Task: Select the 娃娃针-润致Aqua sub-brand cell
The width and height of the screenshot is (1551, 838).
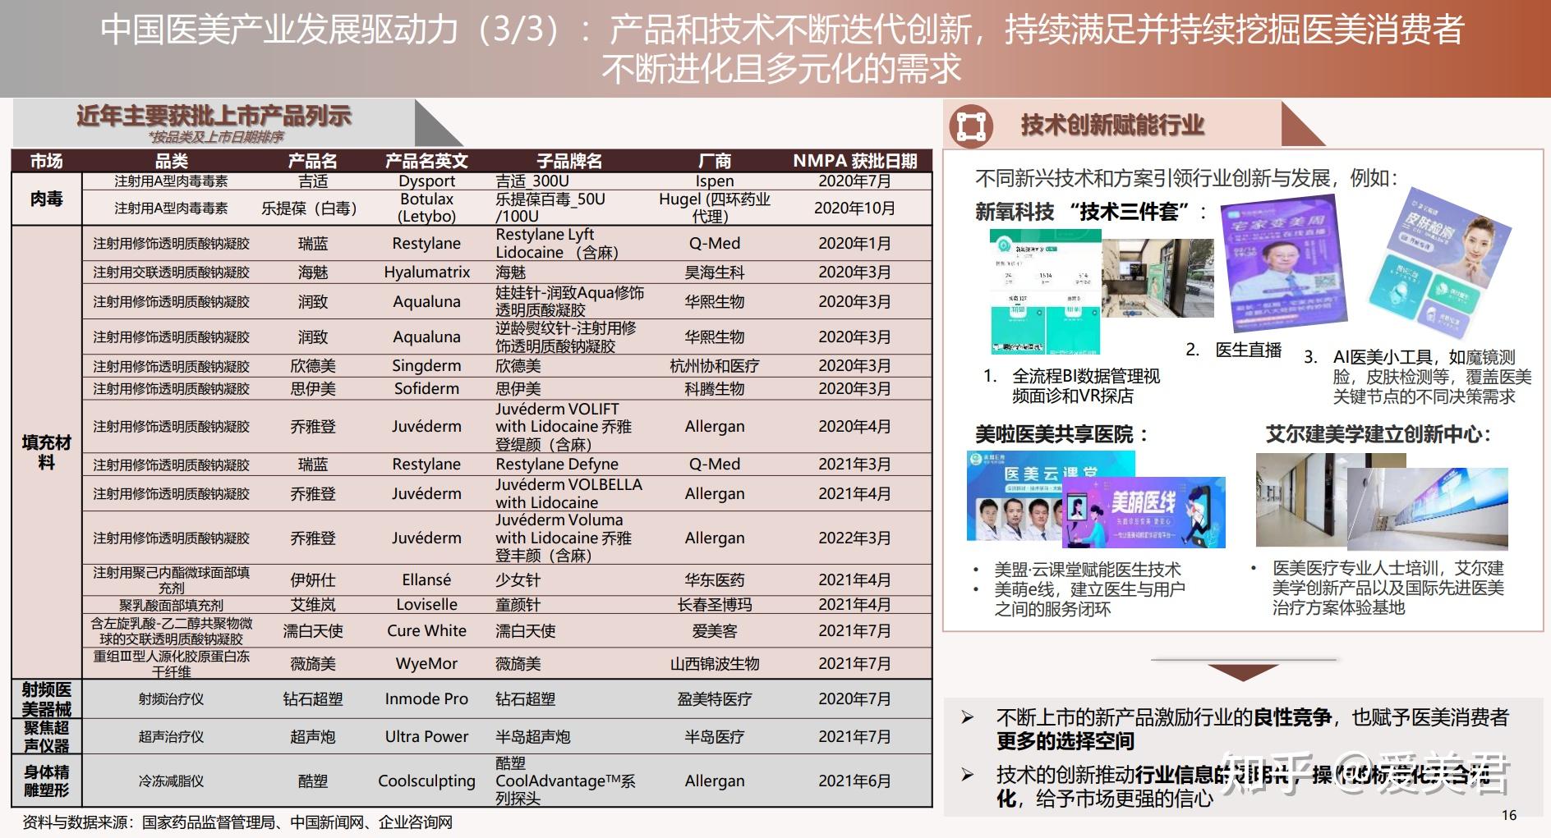Action: pos(570,301)
